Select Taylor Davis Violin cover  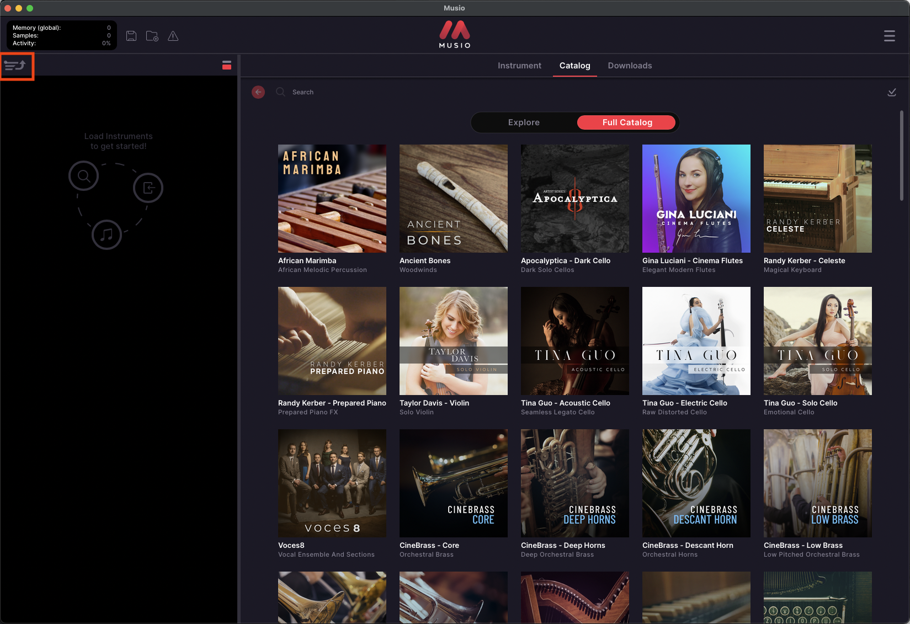[454, 341]
